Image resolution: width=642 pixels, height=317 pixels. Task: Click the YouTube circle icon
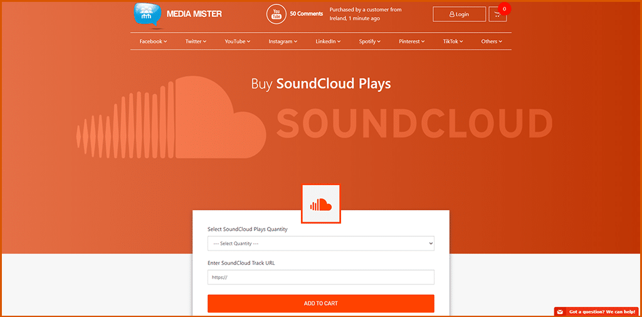[276, 14]
